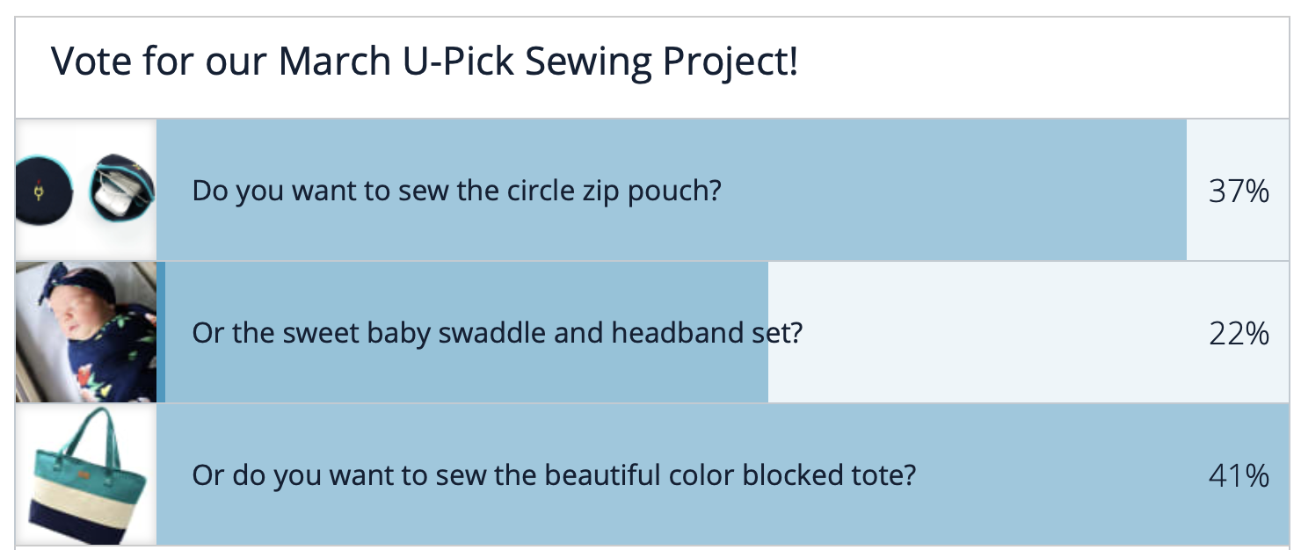Click the March U-Pick Sewing Project poll title
This screenshot has width=1301, height=550.
(x=425, y=62)
